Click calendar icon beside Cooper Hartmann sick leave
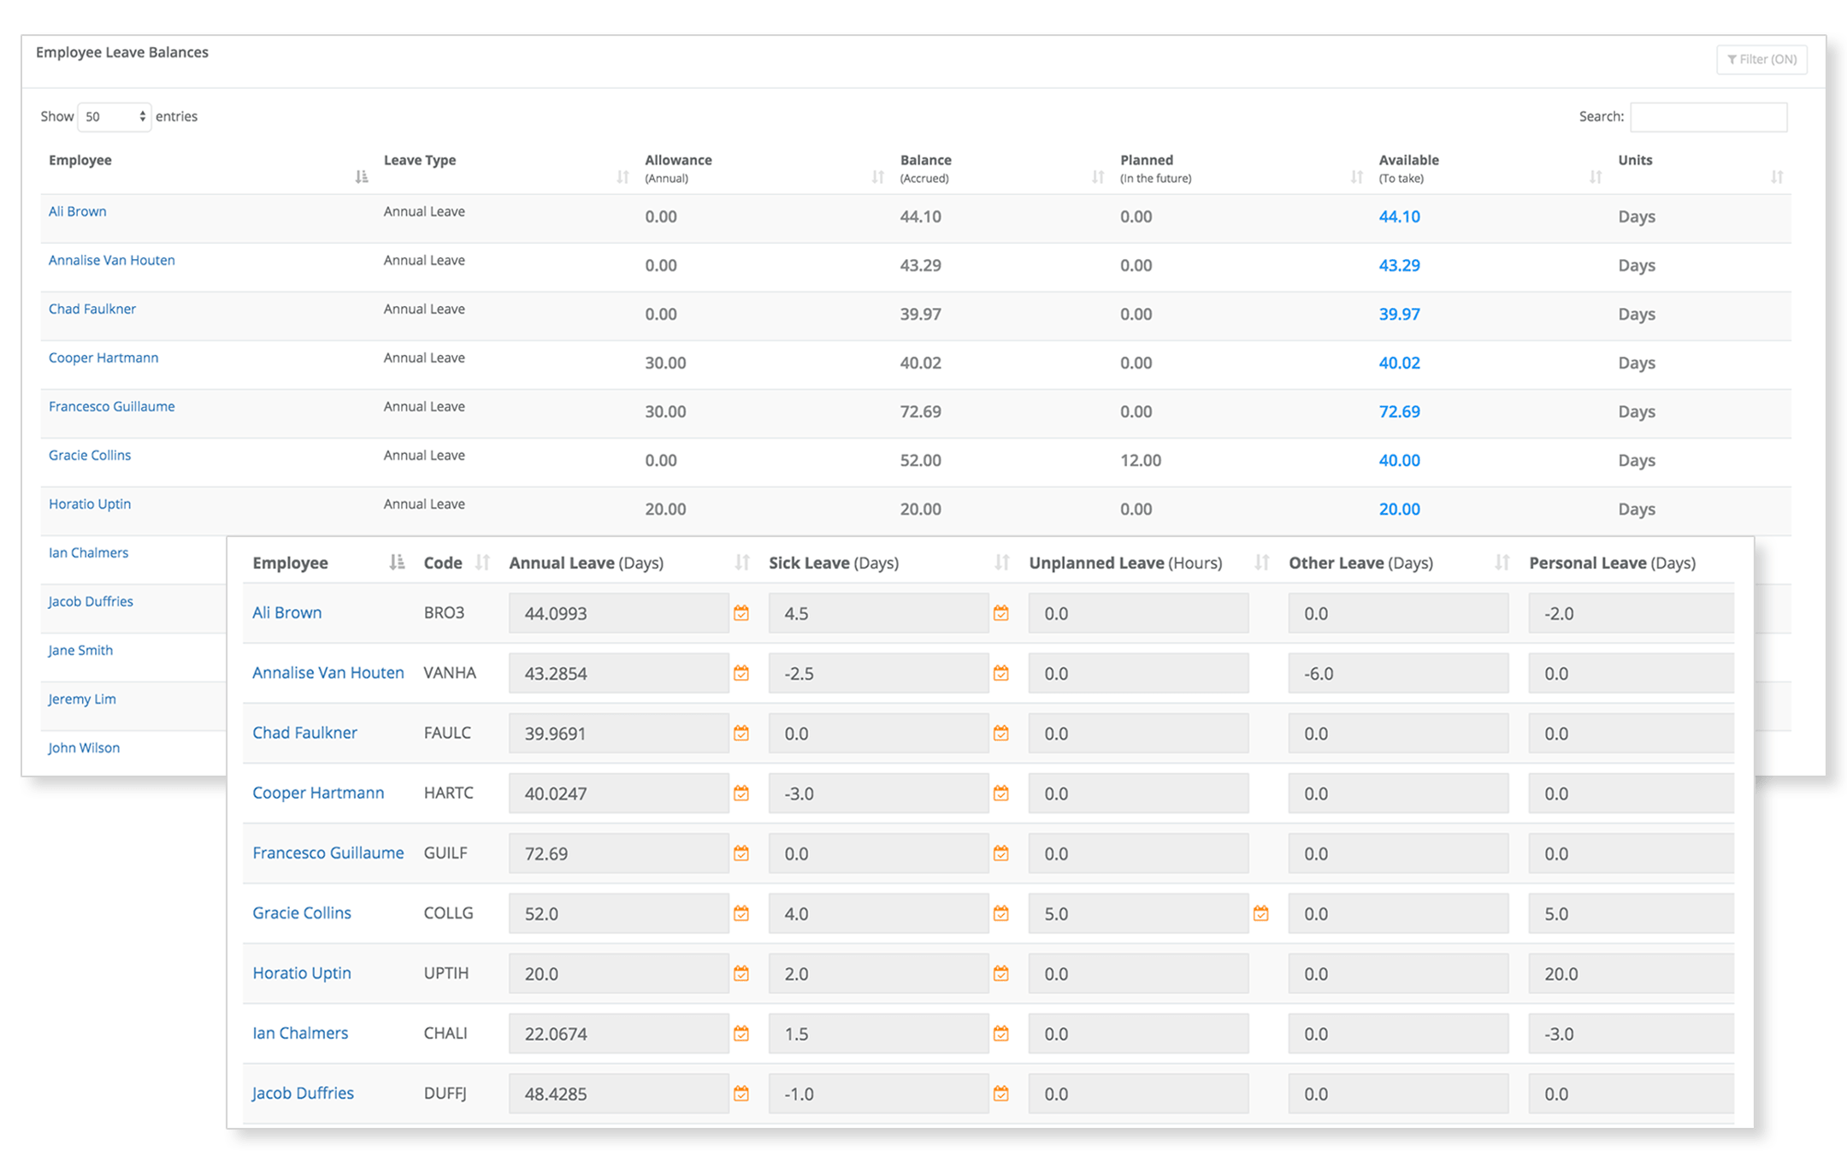1847x1157 pixels. pos(1001,794)
